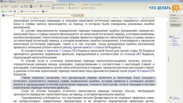Open Путеводители guides

[x=45, y=6]
